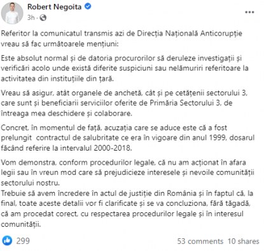Click the paragraph starting with Vom demonstra
264x251 pixels.
coord(127,172)
